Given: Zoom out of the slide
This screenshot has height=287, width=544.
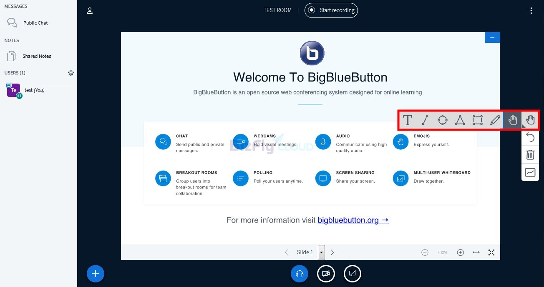Looking at the screenshot, I should pyautogui.click(x=425, y=252).
